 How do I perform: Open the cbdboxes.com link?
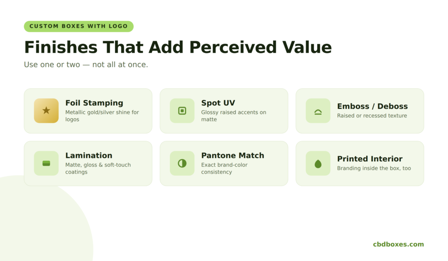click(x=398, y=244)
